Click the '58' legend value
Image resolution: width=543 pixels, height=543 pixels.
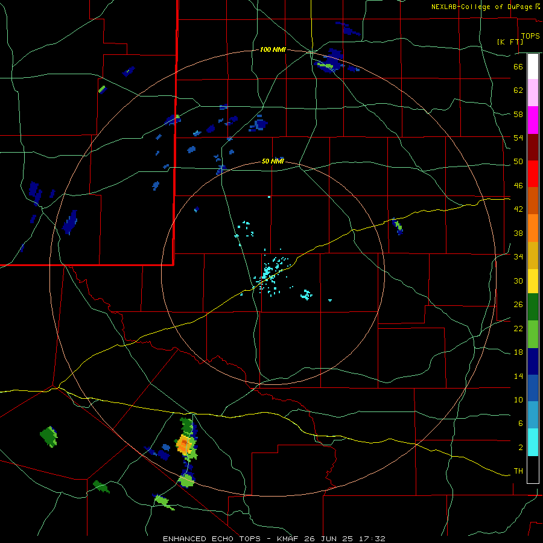518,114
